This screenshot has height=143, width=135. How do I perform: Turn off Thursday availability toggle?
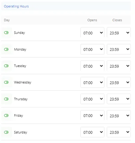tap(6, 99)
